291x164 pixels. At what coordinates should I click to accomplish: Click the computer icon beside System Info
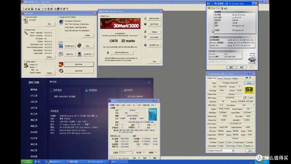click(79, 54)
